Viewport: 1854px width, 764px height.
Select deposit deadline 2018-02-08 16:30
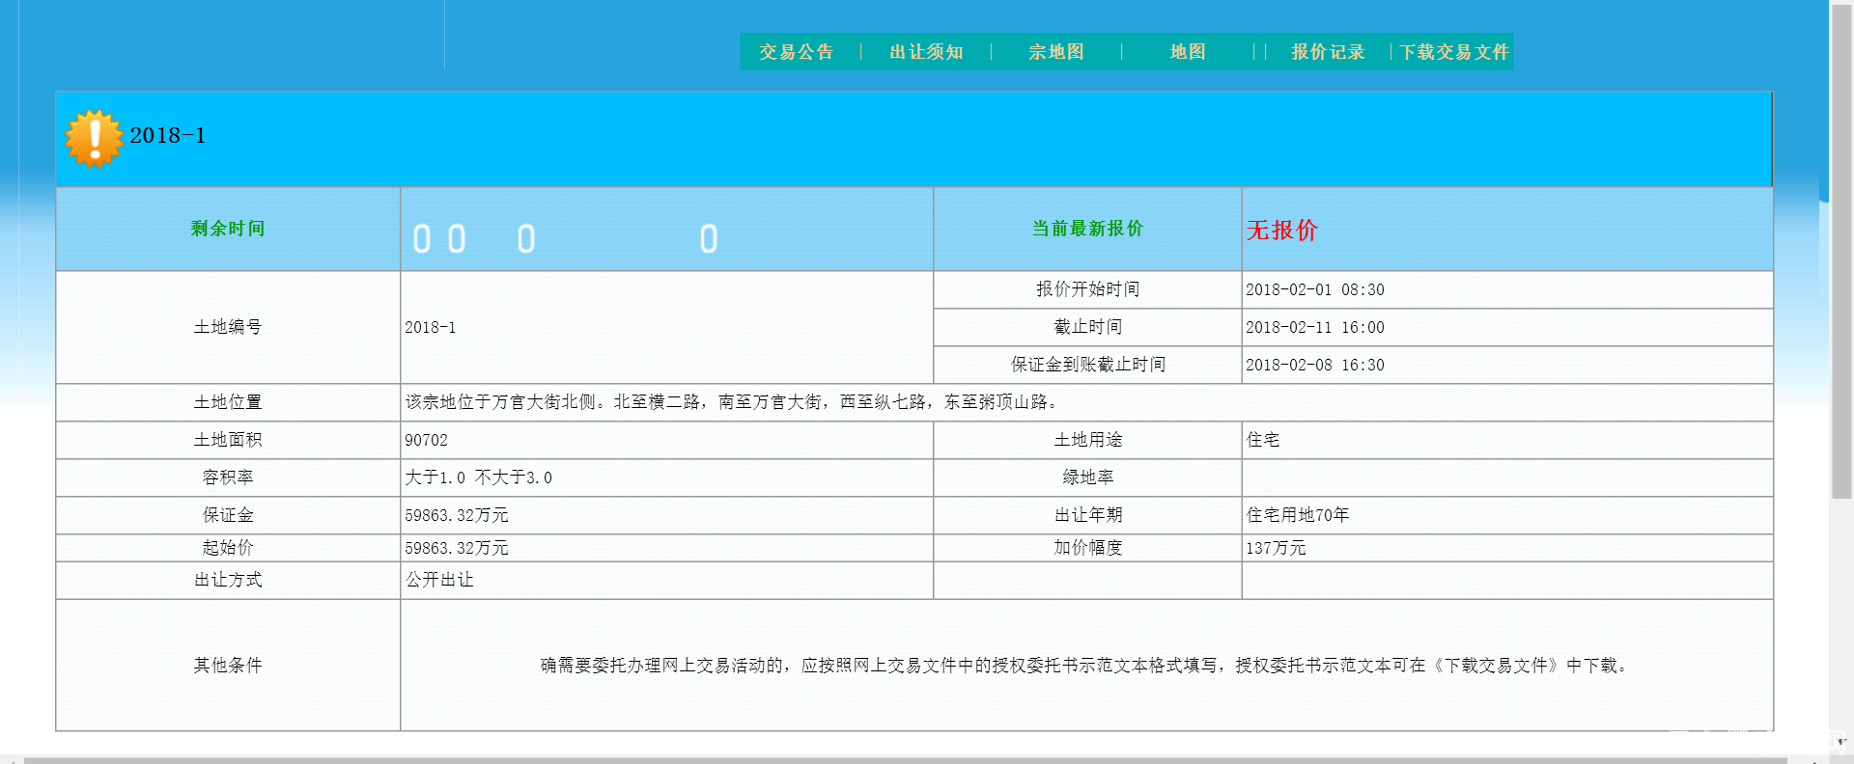[1314, 365]
